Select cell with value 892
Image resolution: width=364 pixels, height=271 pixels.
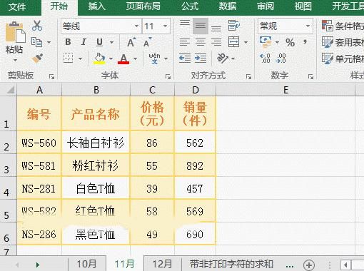pyautogui.click(x=195, y=166)
